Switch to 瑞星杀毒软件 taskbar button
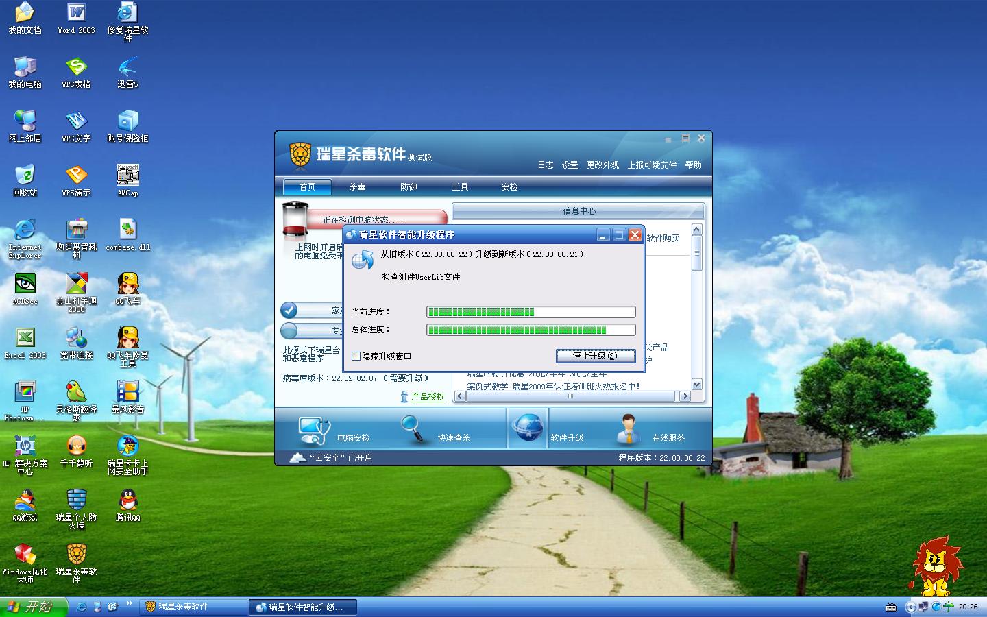This screenshot has width=987, height=617. click(193, 607)
